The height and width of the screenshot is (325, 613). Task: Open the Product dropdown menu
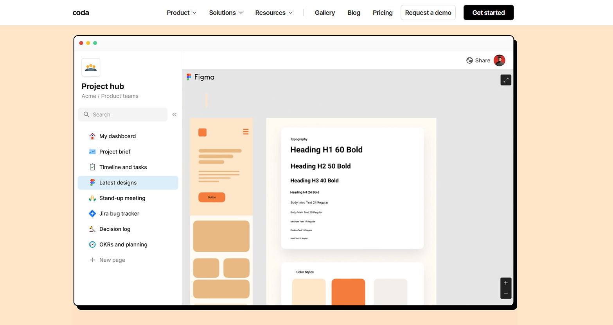pyautogui.click(x=182, y=12)
